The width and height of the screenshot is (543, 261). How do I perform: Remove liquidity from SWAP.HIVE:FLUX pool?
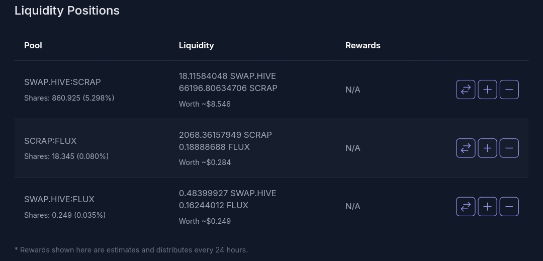509,207
